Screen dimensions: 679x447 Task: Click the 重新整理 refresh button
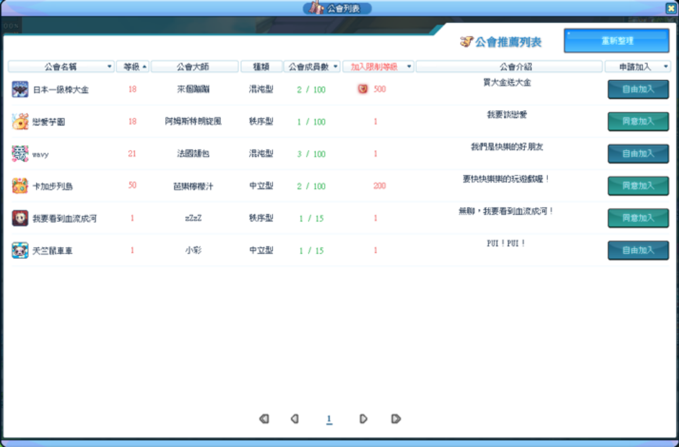tap(617, 41)
